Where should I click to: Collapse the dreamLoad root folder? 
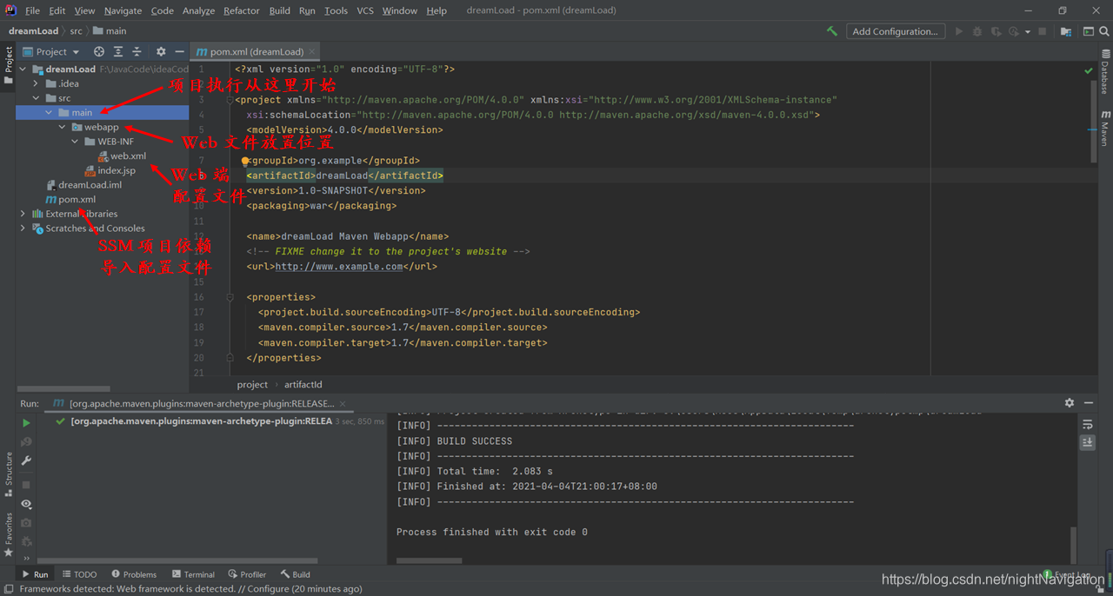23,70
